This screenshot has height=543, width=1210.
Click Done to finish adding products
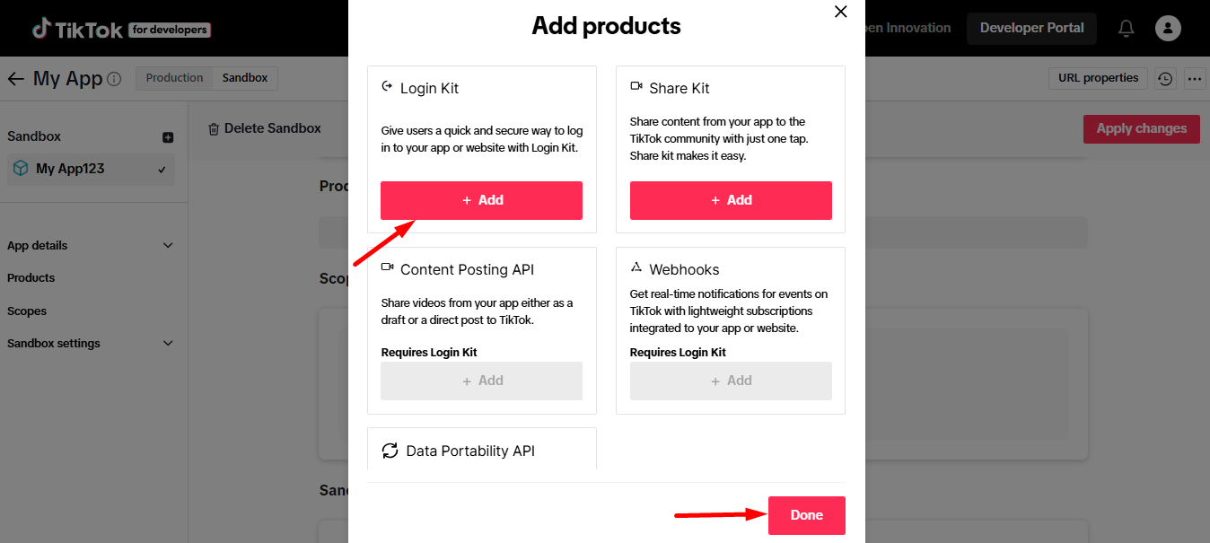pyautogui.click(x=805, y=515)
